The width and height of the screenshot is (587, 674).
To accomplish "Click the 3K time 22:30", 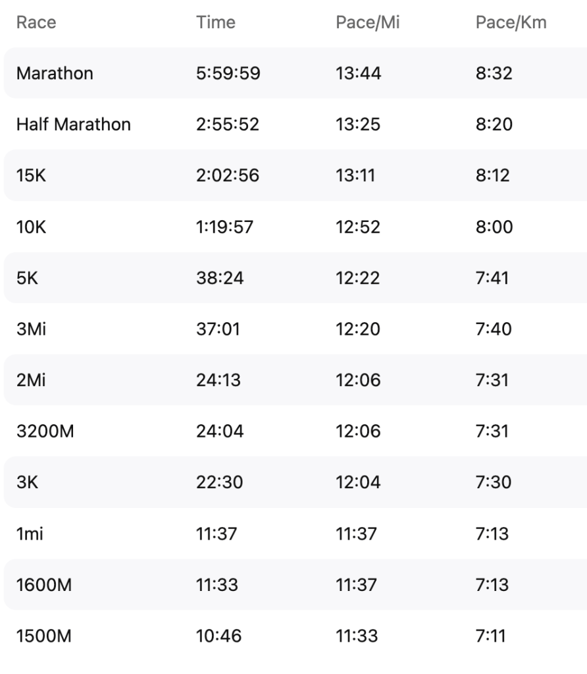I will point(220,482).
